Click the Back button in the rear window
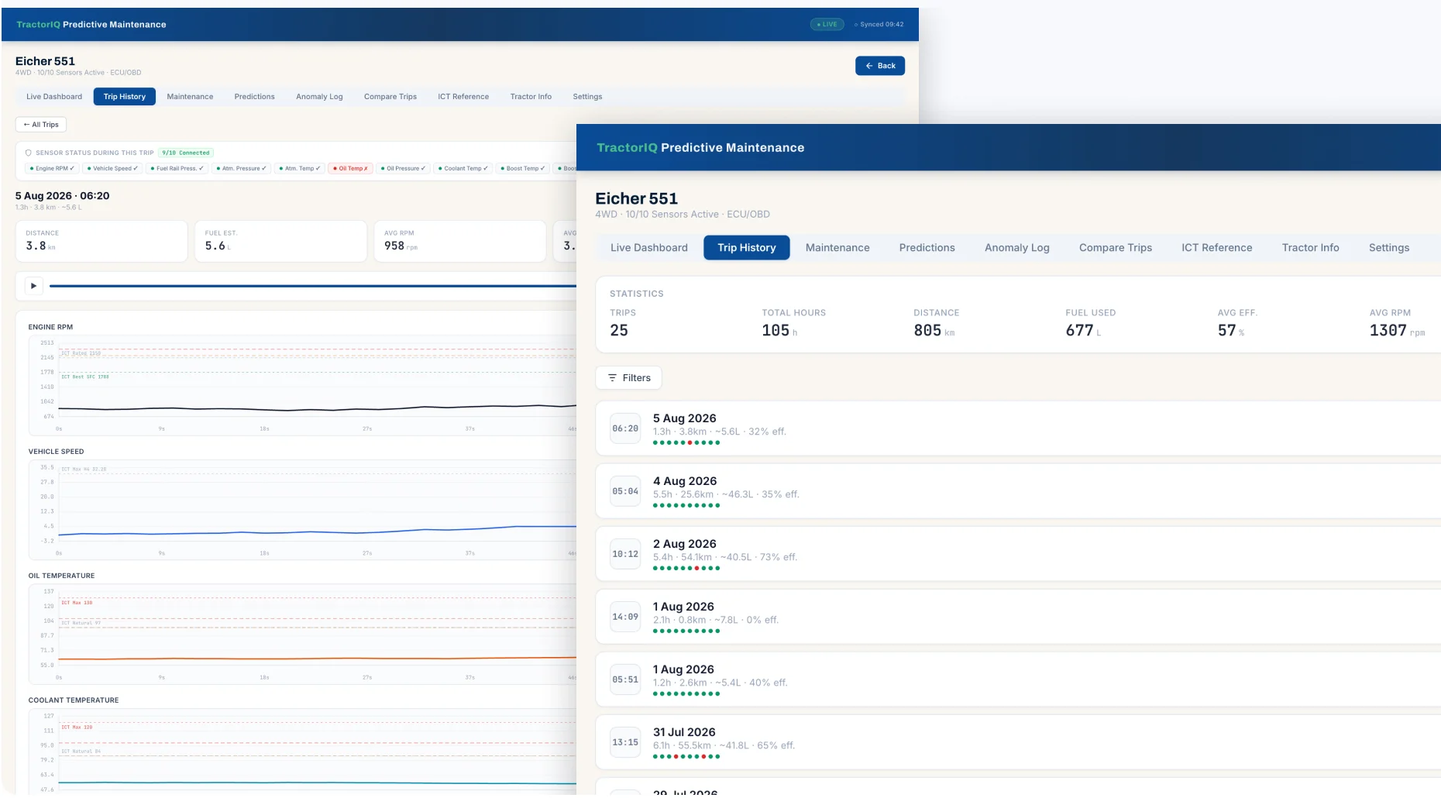This screenshot has width=1441, height=798. [879, 66]
